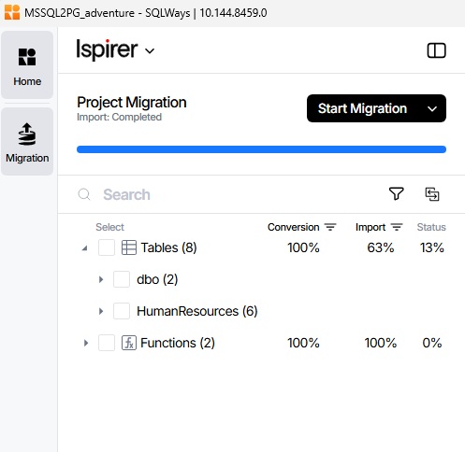Expand the Functions (2) node

(86, 343)
